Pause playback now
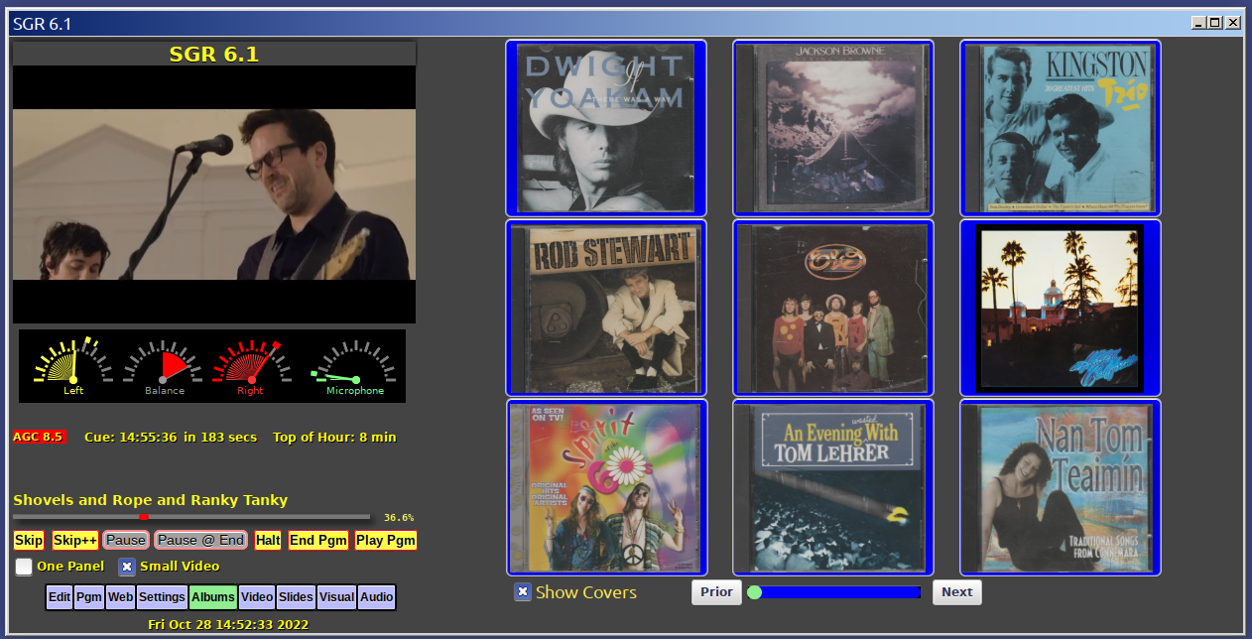Screen dimensions: 1252x639 tap(126, 541)
